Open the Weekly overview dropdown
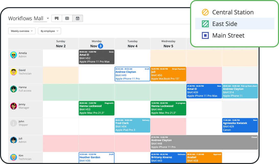The width and height of the screenshot is (279, 164). coord(22,31)
